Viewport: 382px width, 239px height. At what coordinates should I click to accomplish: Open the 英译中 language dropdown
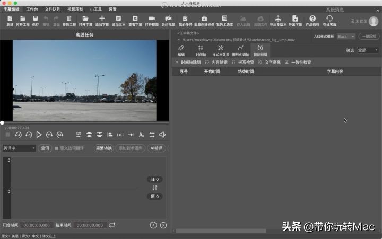(19, 148)
